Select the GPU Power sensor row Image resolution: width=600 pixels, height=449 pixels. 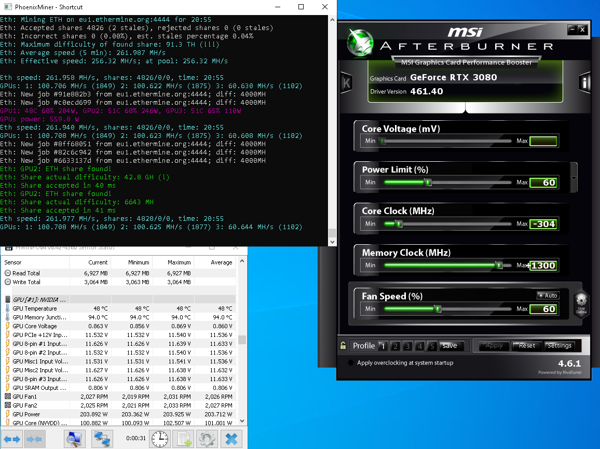pyautogui.click(x=119, y=414)
